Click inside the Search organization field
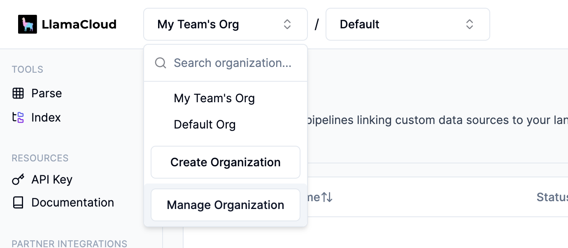Screen dimensions: 568x248 pos(233,63)
